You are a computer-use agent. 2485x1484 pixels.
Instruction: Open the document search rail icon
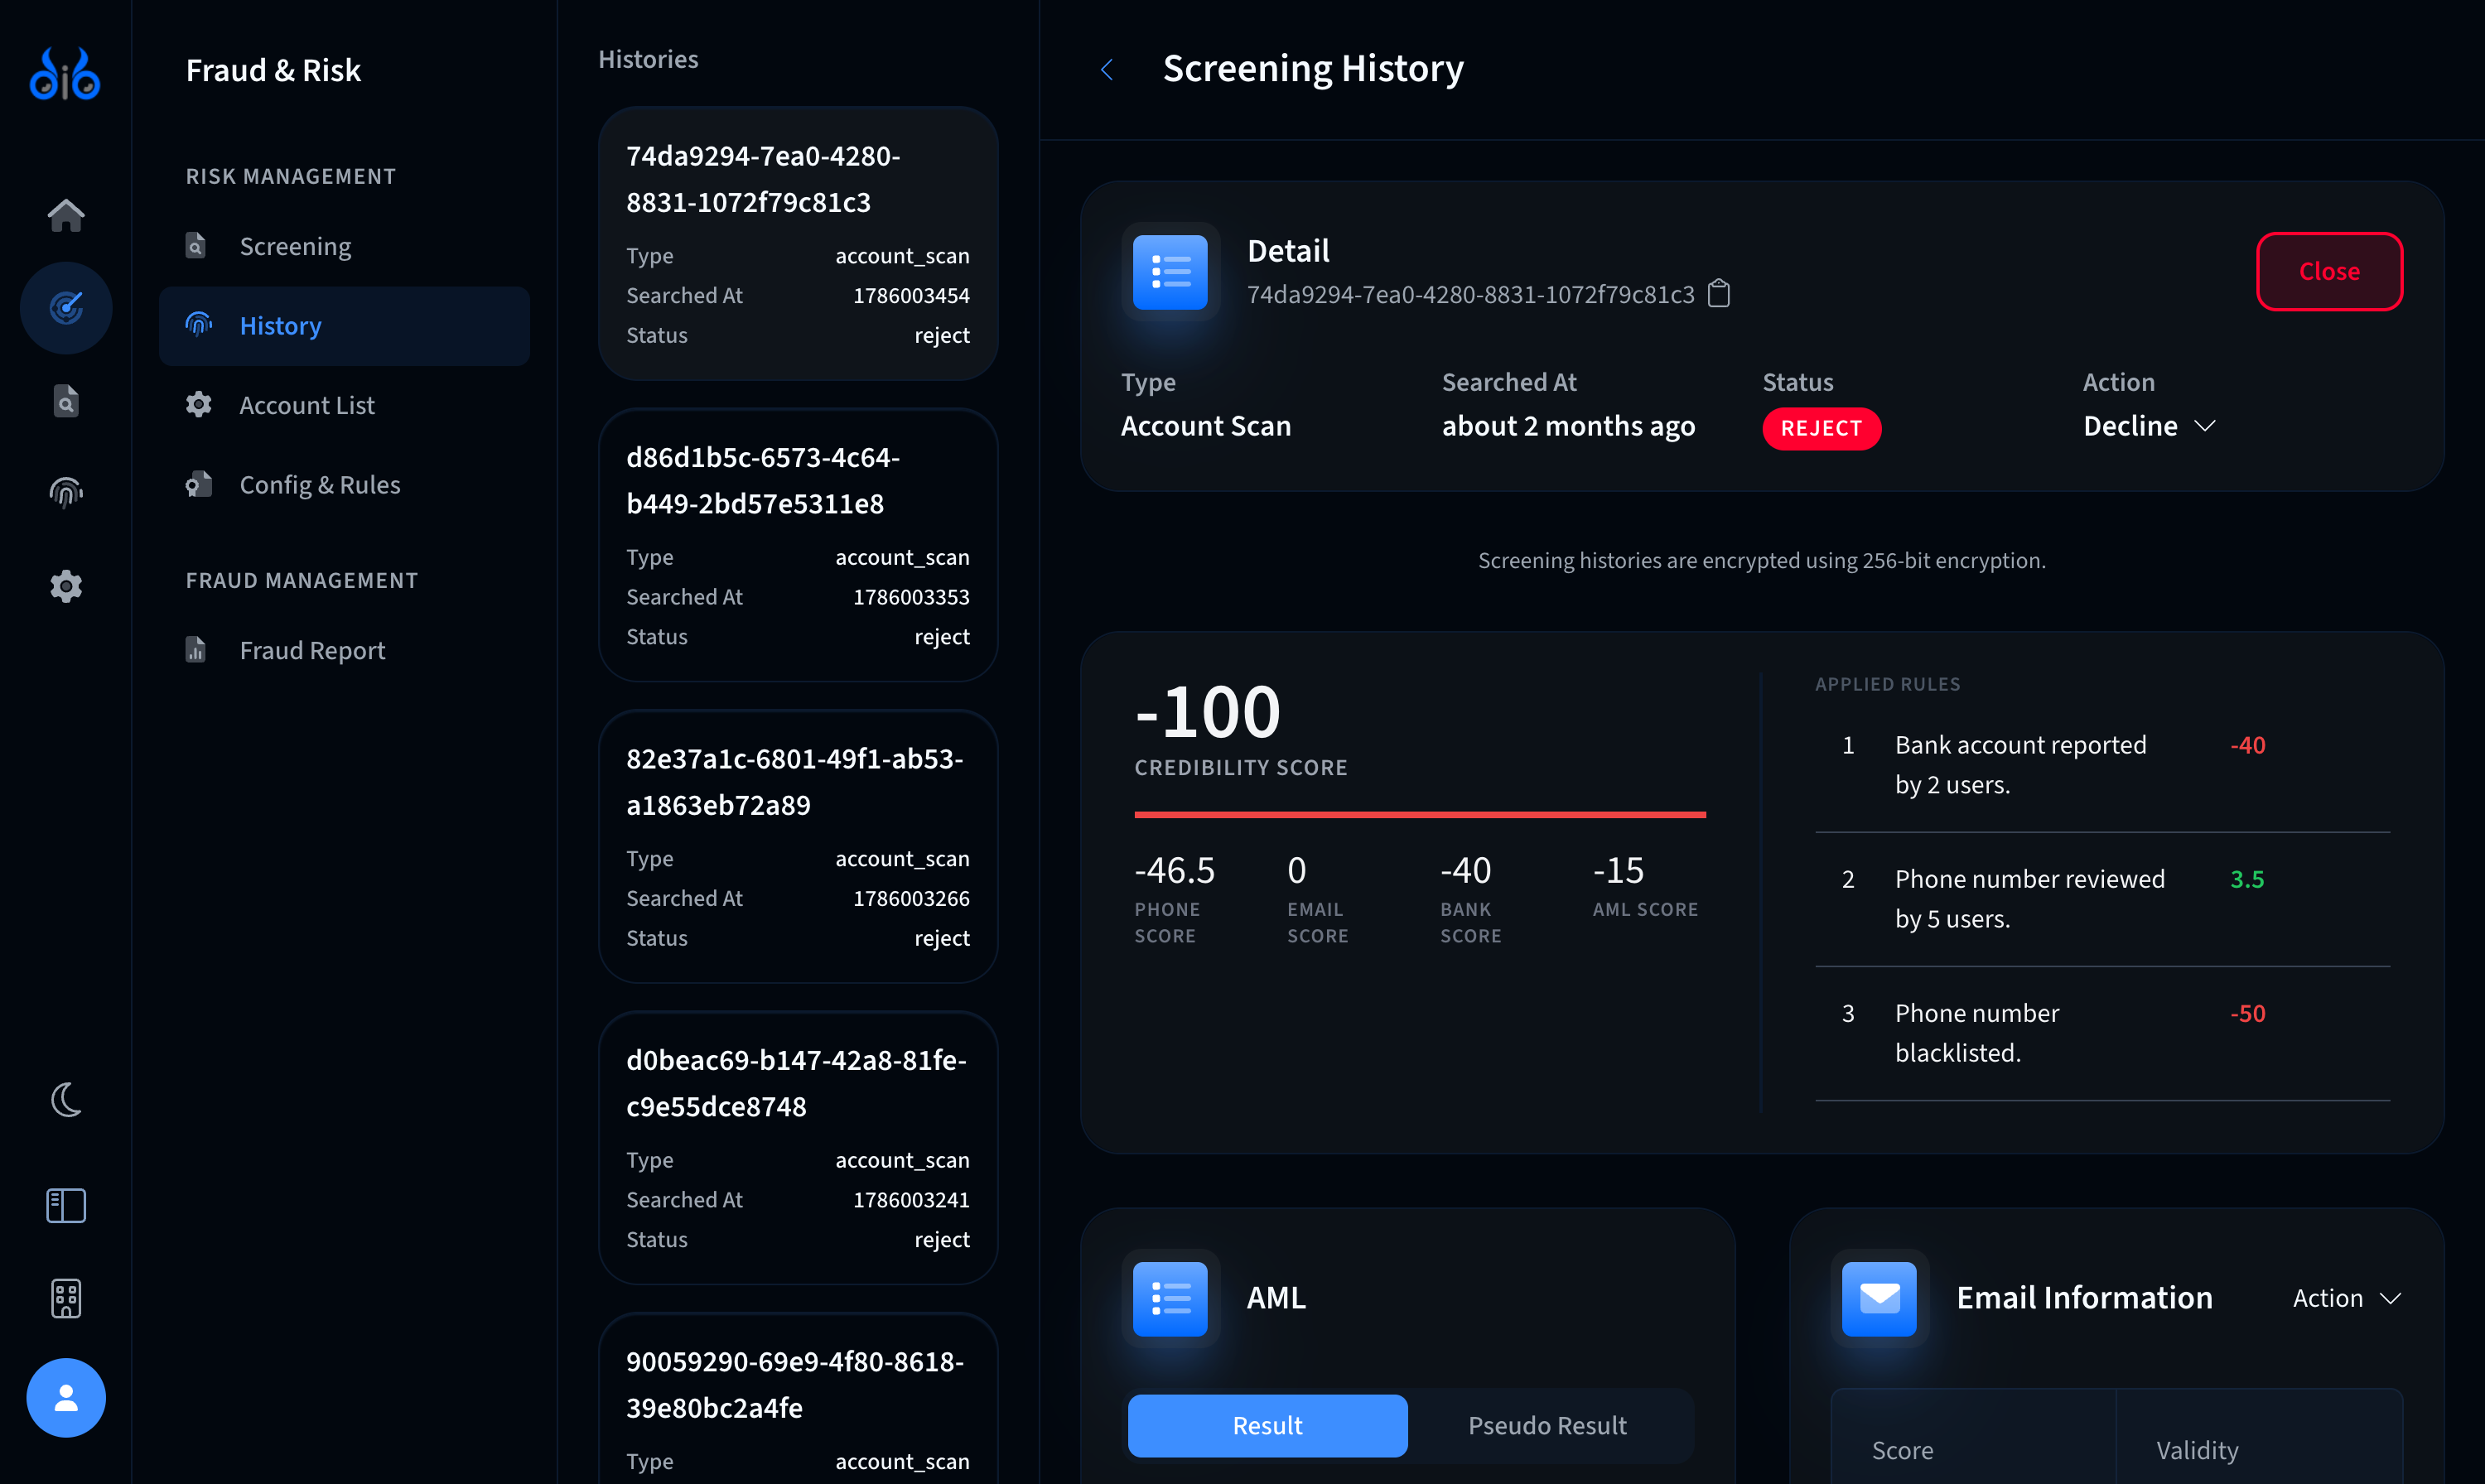(x=66, y=401)
